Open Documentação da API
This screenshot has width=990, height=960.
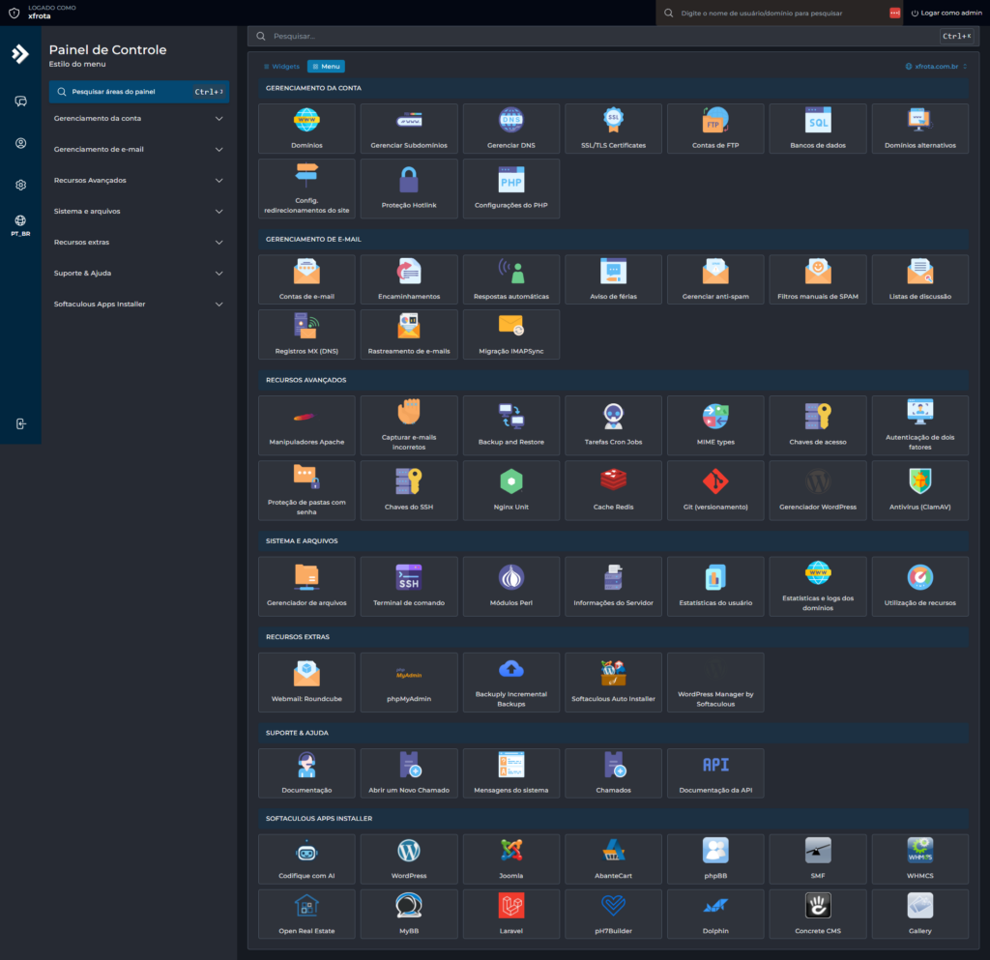point(715,773)
